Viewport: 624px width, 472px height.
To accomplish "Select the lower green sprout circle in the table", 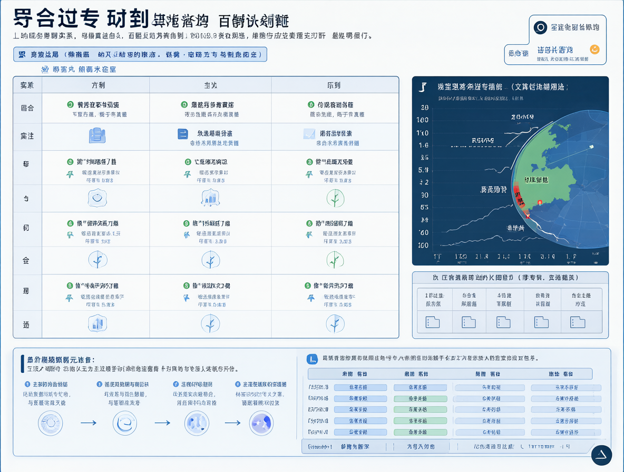I will [x=335, y=260].
